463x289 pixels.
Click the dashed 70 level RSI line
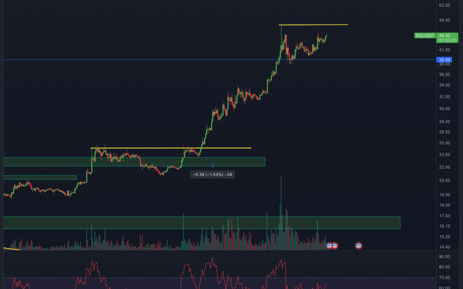click(219, 278)
